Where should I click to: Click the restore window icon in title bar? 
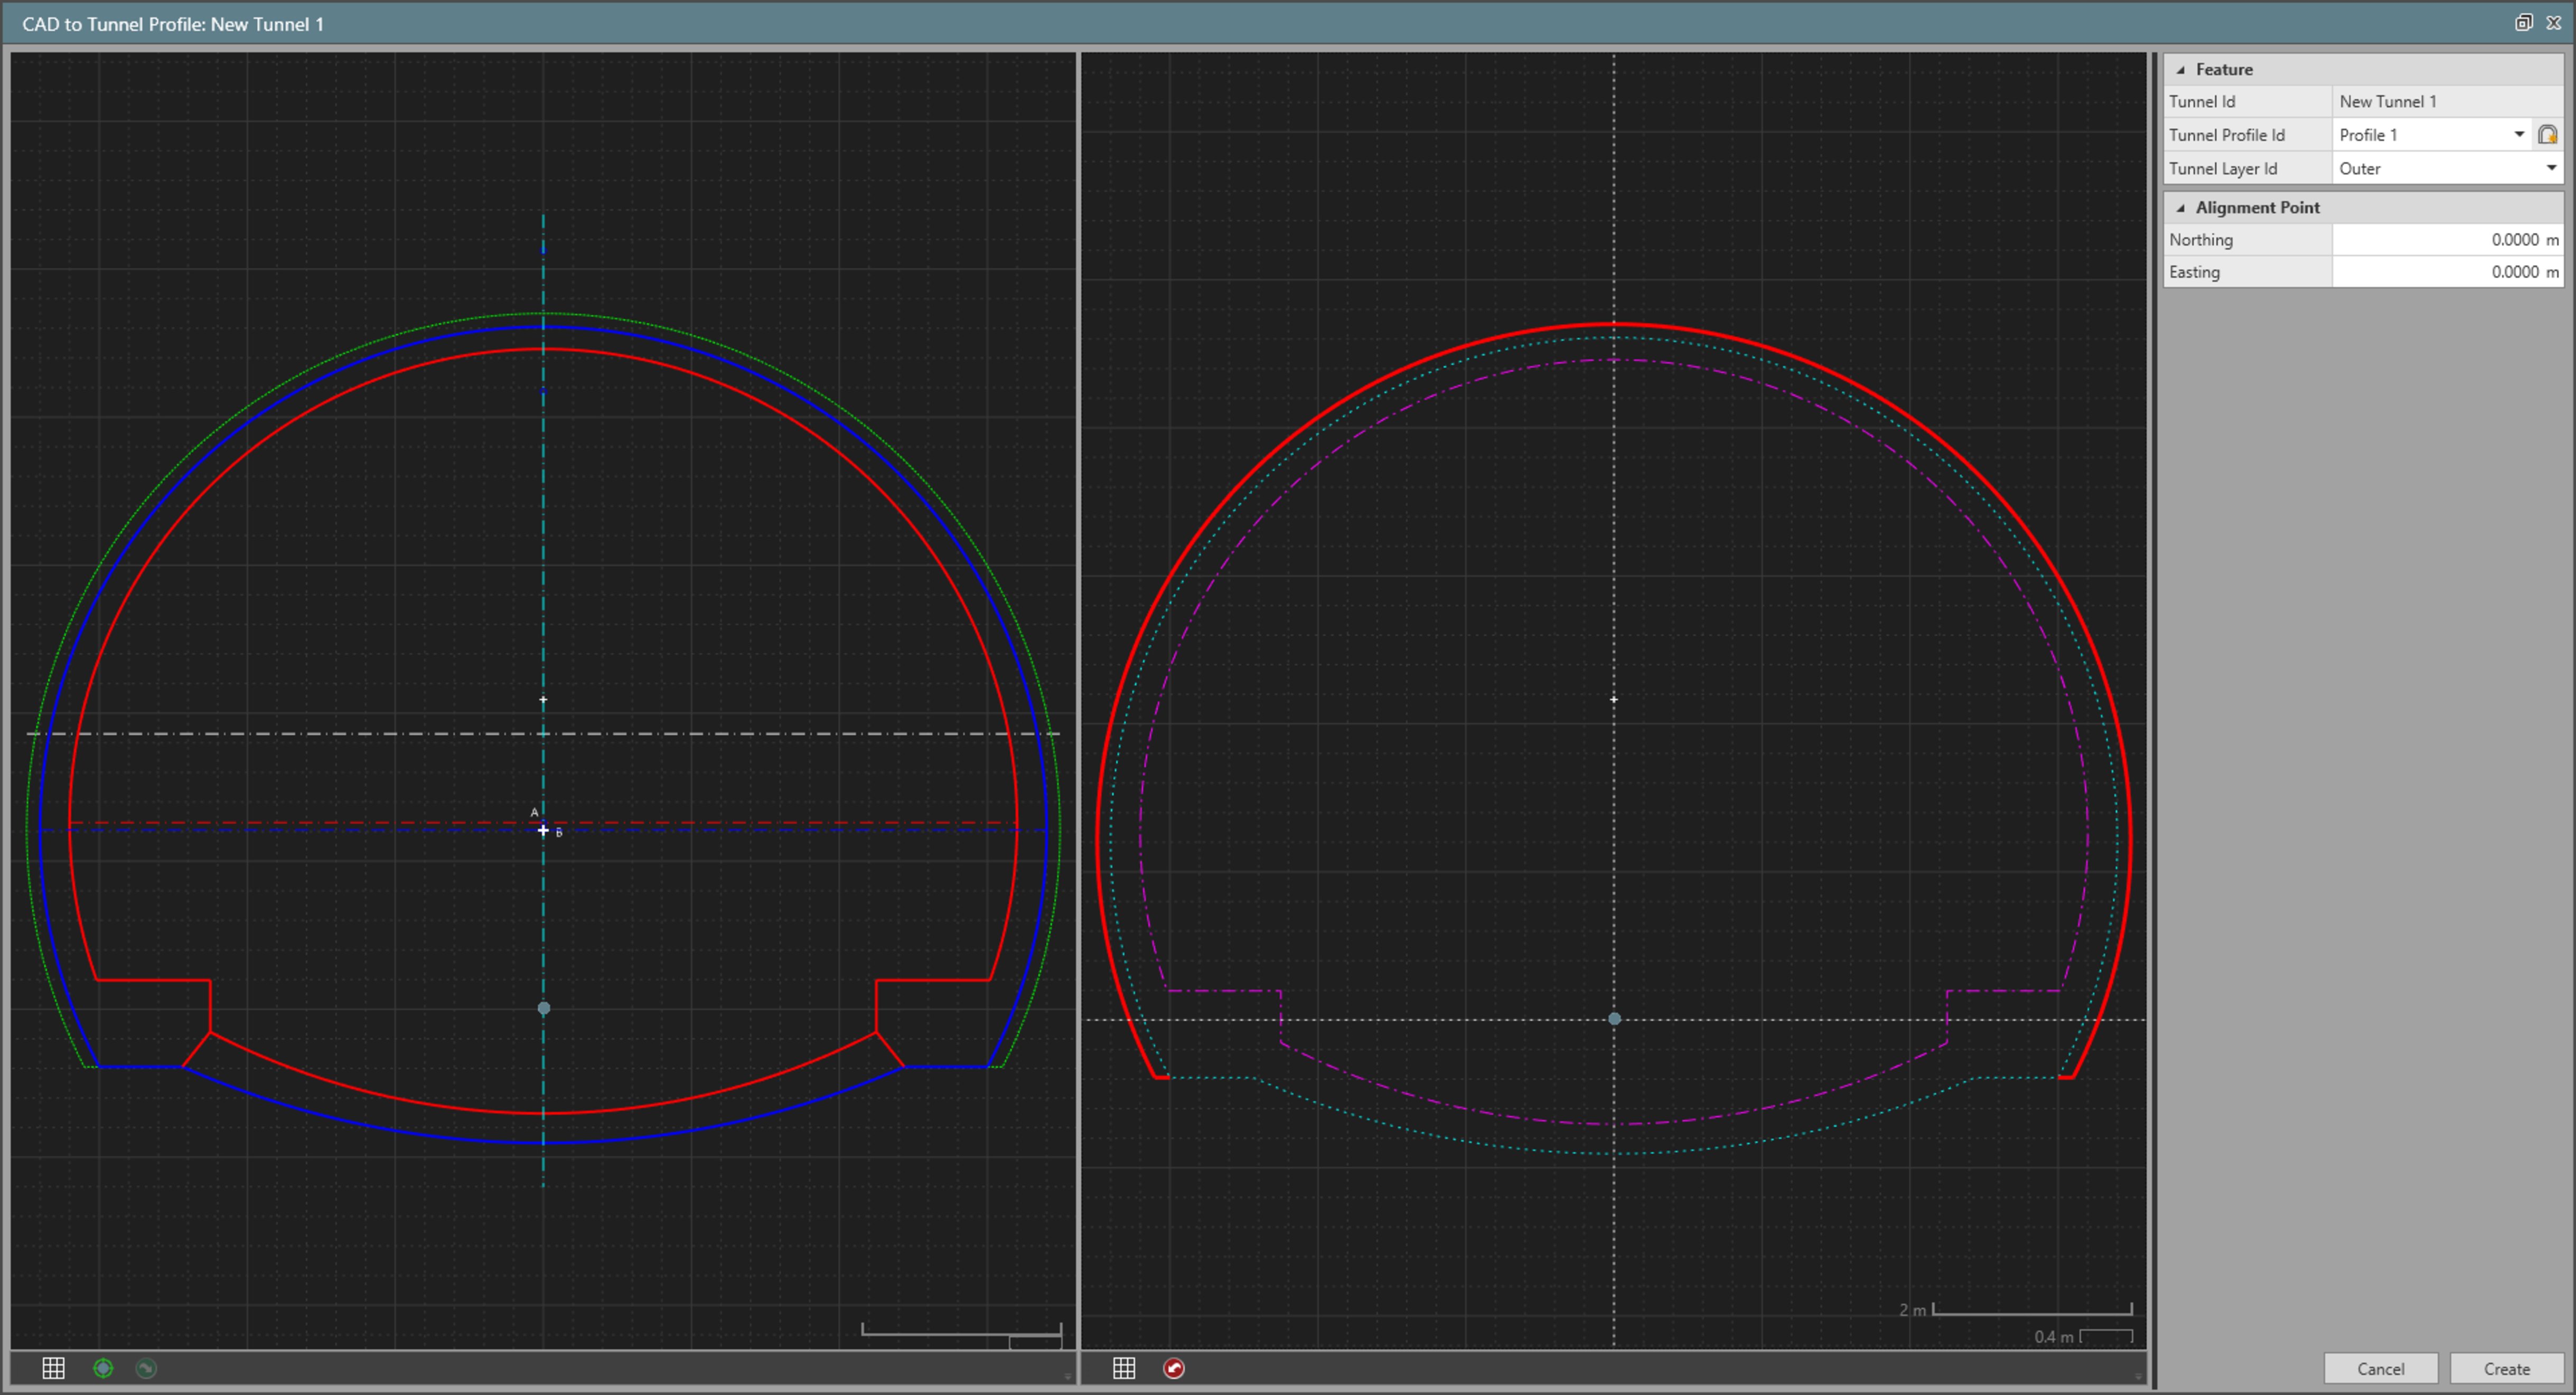(x=2523, y=23)
